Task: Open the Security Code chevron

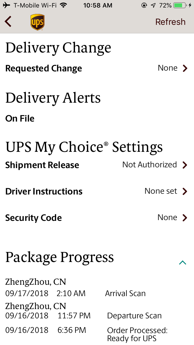Action: tap(185, 218)
